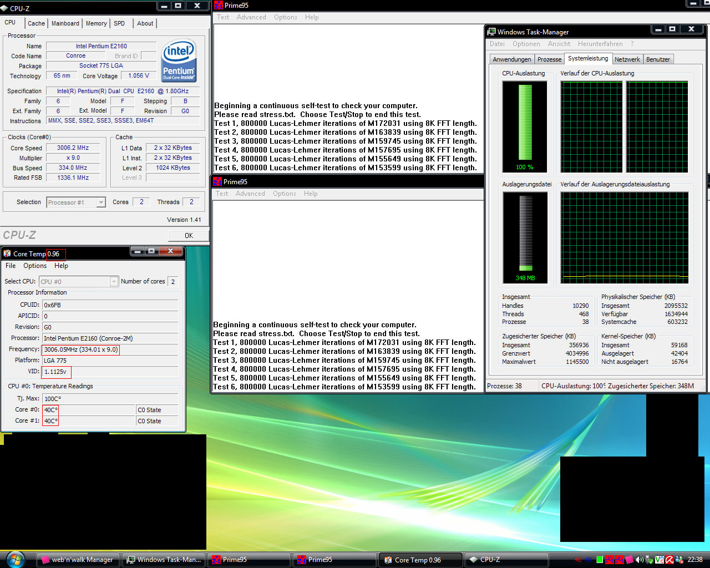Open the Windows Start orb
Viewport: 710px width, 568px height.
15,559
